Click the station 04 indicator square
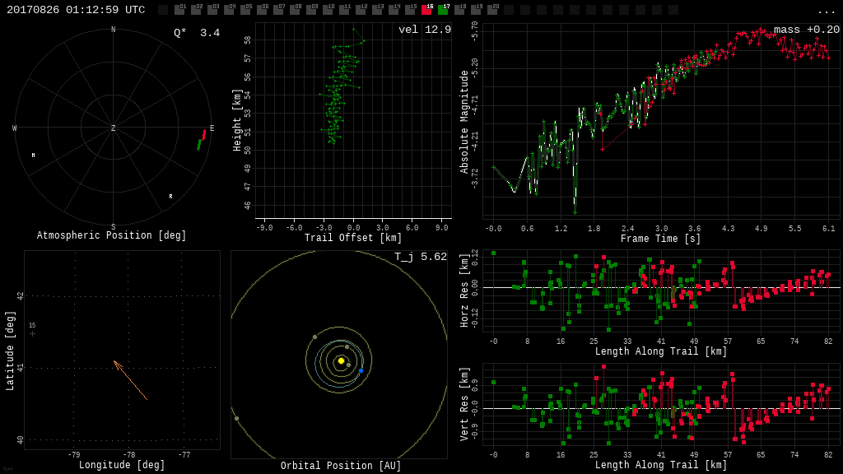 click(x=229, y=10)
